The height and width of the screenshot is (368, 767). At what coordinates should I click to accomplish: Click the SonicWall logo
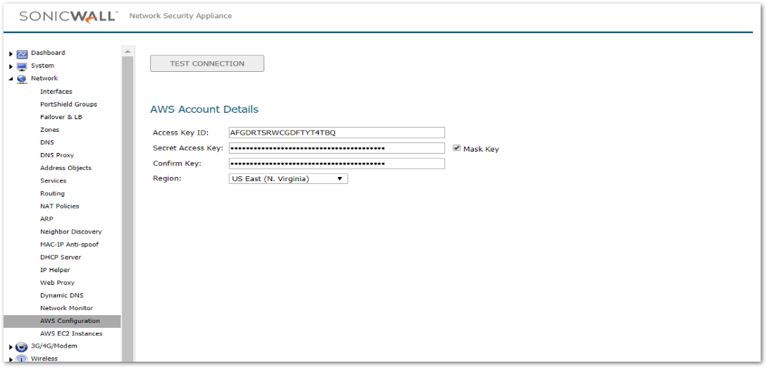coord(68,16)
